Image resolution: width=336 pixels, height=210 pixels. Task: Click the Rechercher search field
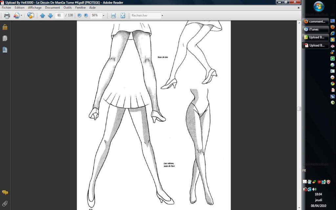[145, 15]
